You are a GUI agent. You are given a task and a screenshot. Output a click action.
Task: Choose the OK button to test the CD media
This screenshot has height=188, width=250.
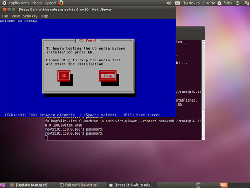[64, 76]
